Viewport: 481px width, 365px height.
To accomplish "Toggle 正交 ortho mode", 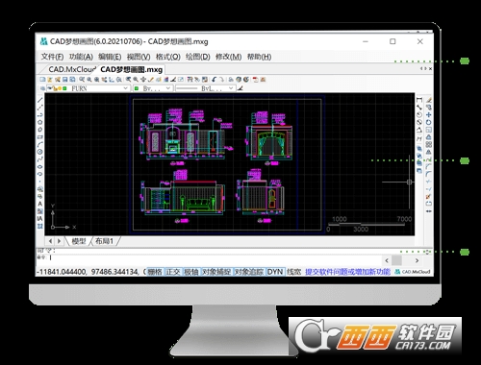I will pos(173,272).
